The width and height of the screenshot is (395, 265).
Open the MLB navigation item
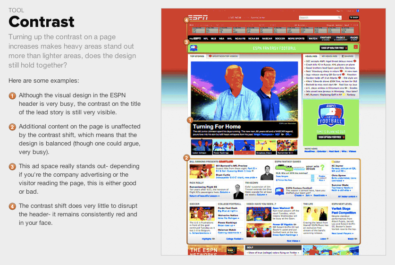[x=214, y=39]
